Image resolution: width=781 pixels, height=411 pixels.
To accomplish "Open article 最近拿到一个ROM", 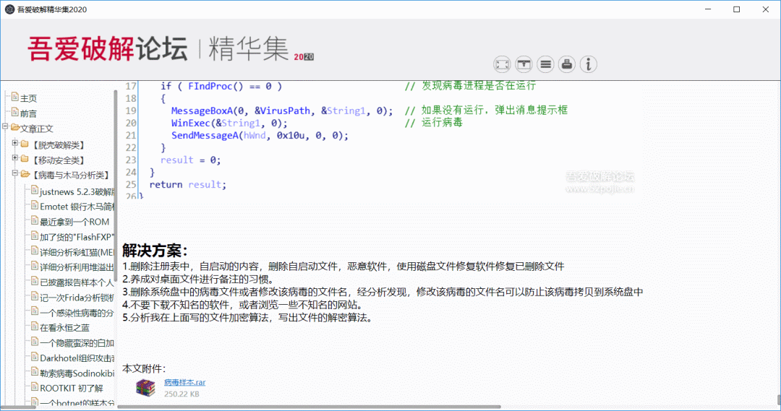I will pos(74,222).
